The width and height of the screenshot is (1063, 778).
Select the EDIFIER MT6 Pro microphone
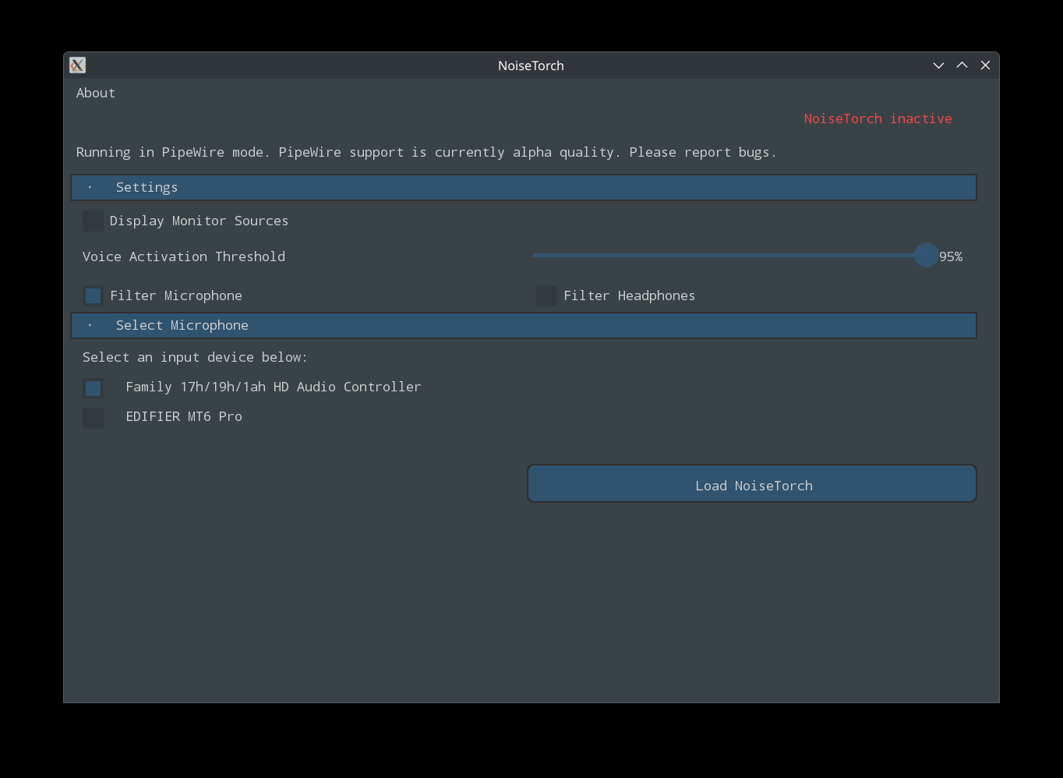click(93, 418)
